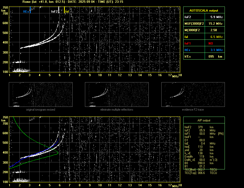The image size is (244, 188).
Task: Click the ftEs value 3.1 MHz
Action: (217, 50)
